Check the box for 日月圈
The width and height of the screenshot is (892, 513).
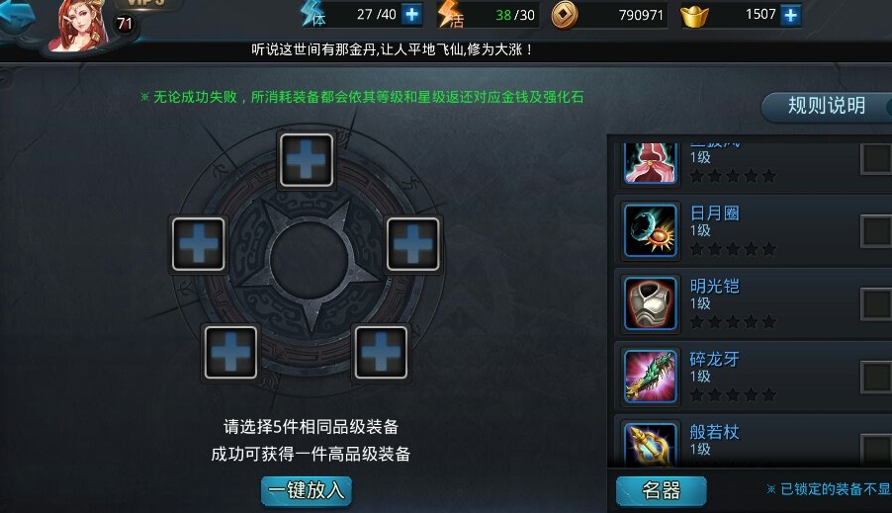(876, 231)
